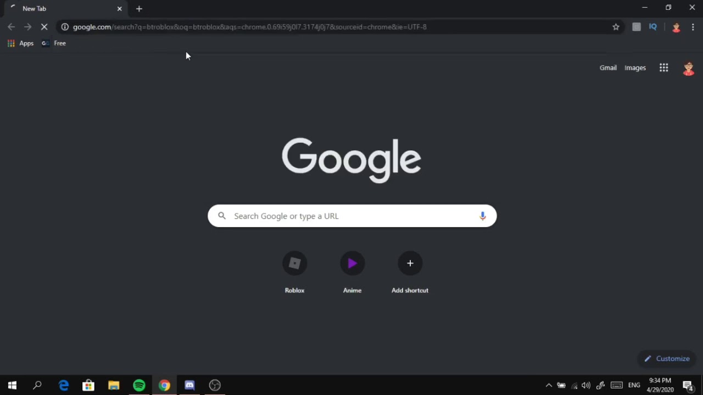Stop loading the page in Chrome
Image resolution: width=703 pixels, height=395 pixels.
[44, 27]
